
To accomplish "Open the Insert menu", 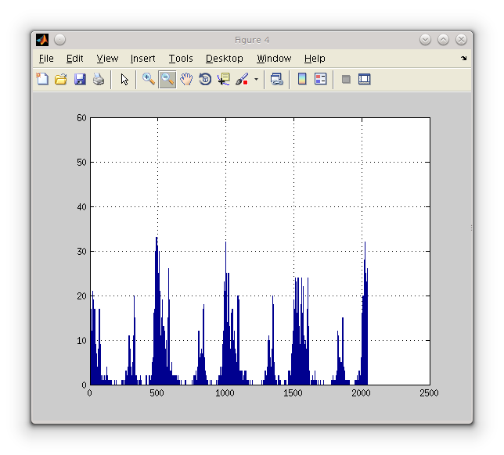I will pyautogui.click(x=142, y=59).
